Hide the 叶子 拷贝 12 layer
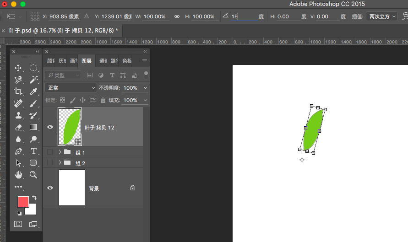 coord(50,127)
